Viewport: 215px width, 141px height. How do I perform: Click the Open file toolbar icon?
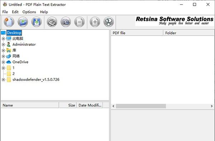point(23,22)
